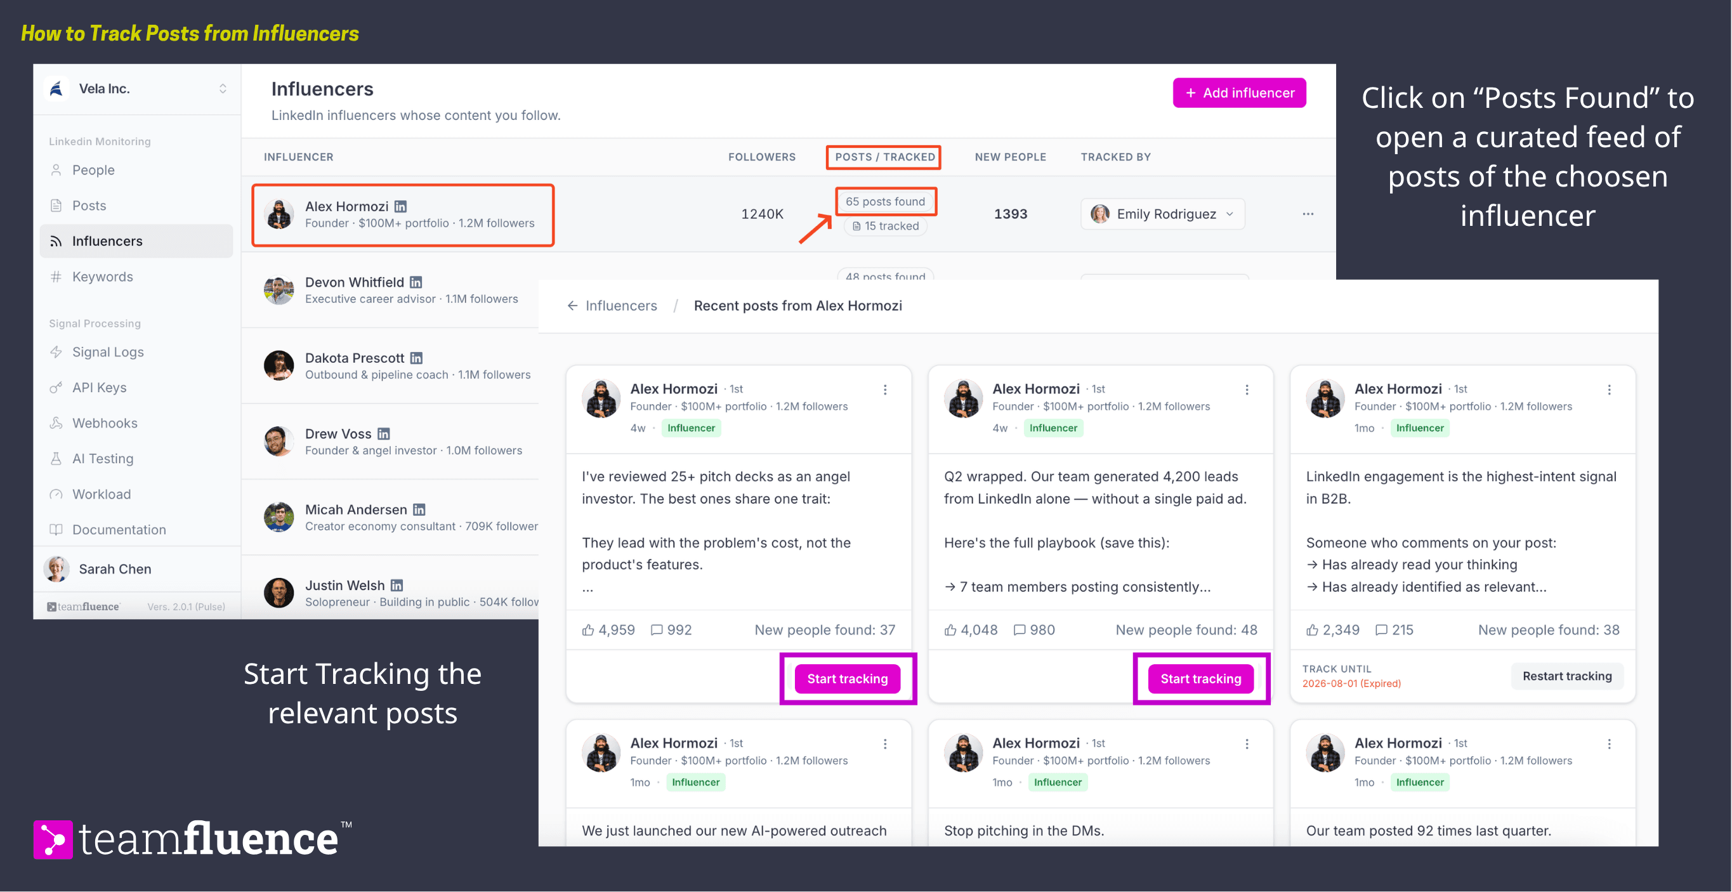The width and height of the screenshot is (1732, 892).
Task: Open the 65 posts found link
Action: click(885, 202)
